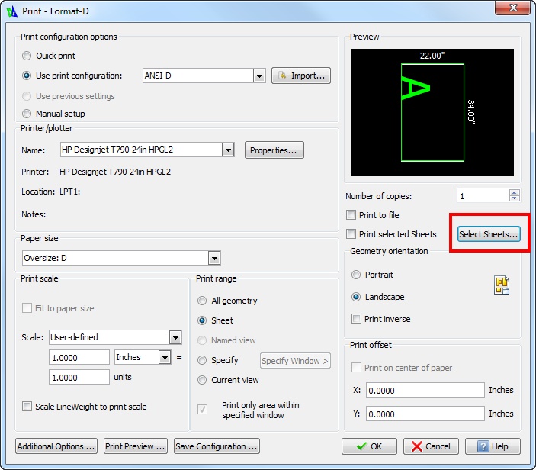Tick the Print selected Sheets checkbox
The width and height of the screenshot is (536, 470).
351,234
